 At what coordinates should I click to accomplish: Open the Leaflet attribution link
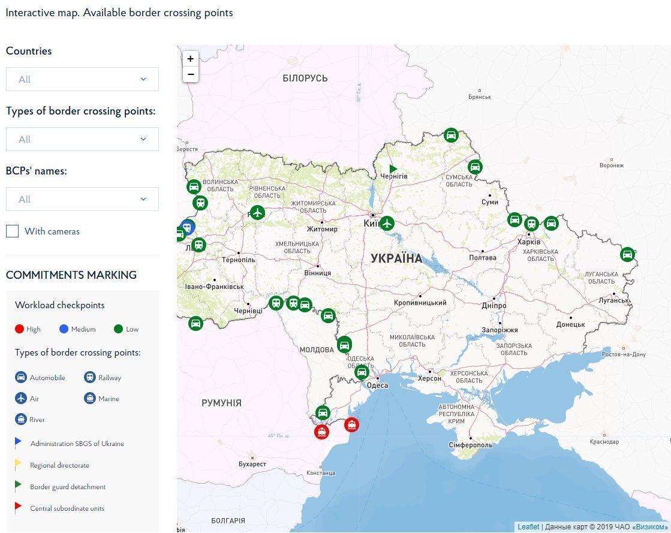pyautogui.click(x=528, y=527)
